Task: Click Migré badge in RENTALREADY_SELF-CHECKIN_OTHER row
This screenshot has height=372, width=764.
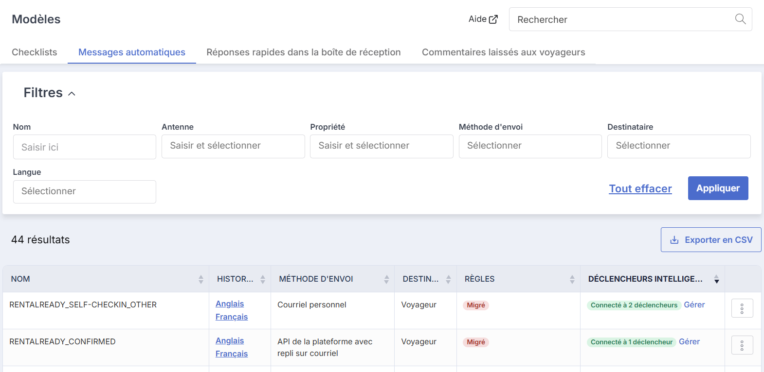Action: [476, 305]
